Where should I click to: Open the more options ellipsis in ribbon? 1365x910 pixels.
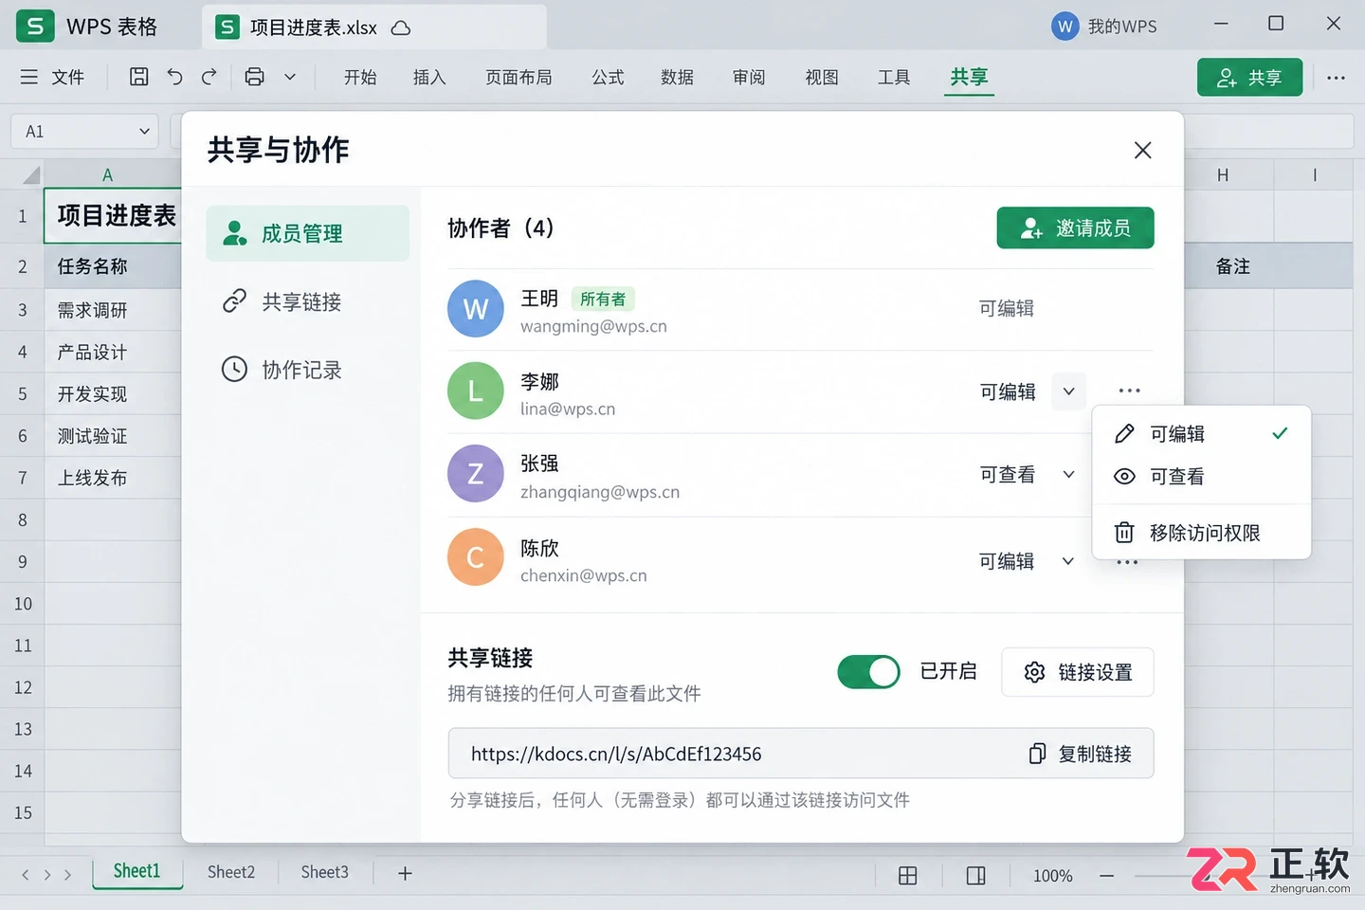(1336, 78)
